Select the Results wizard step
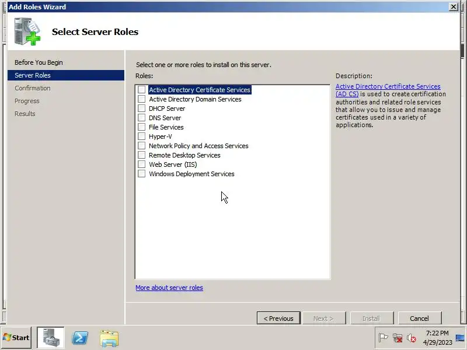Screen dimensions: 467x350 pos(25,114)
